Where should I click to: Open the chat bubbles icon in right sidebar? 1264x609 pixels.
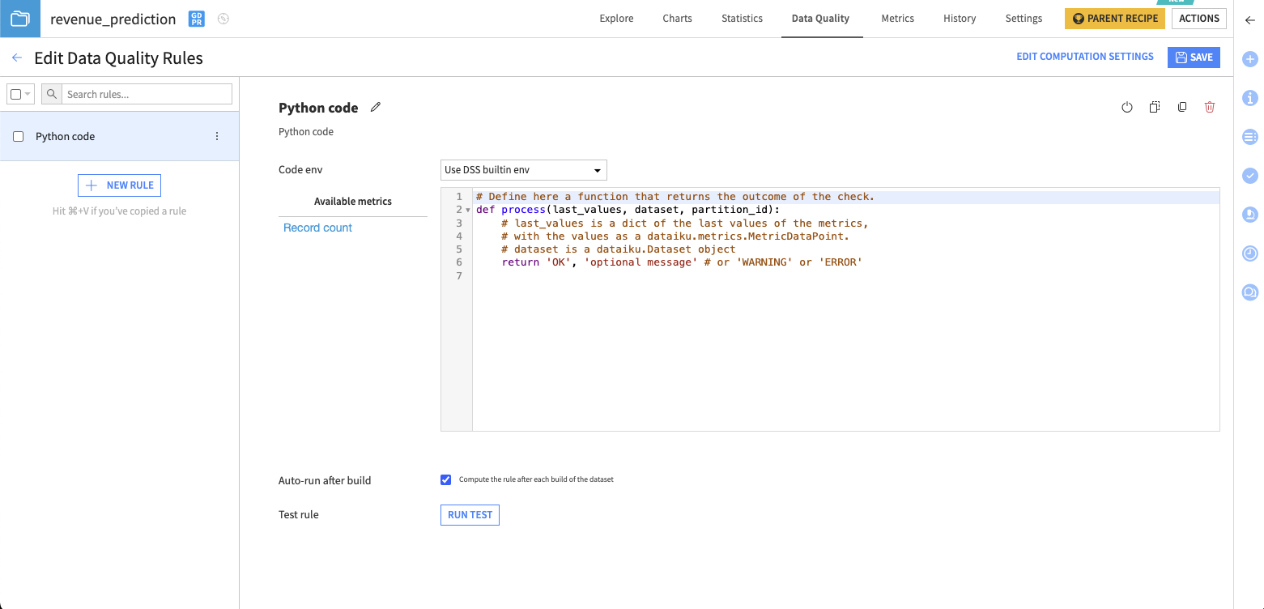coord(1250,292)
